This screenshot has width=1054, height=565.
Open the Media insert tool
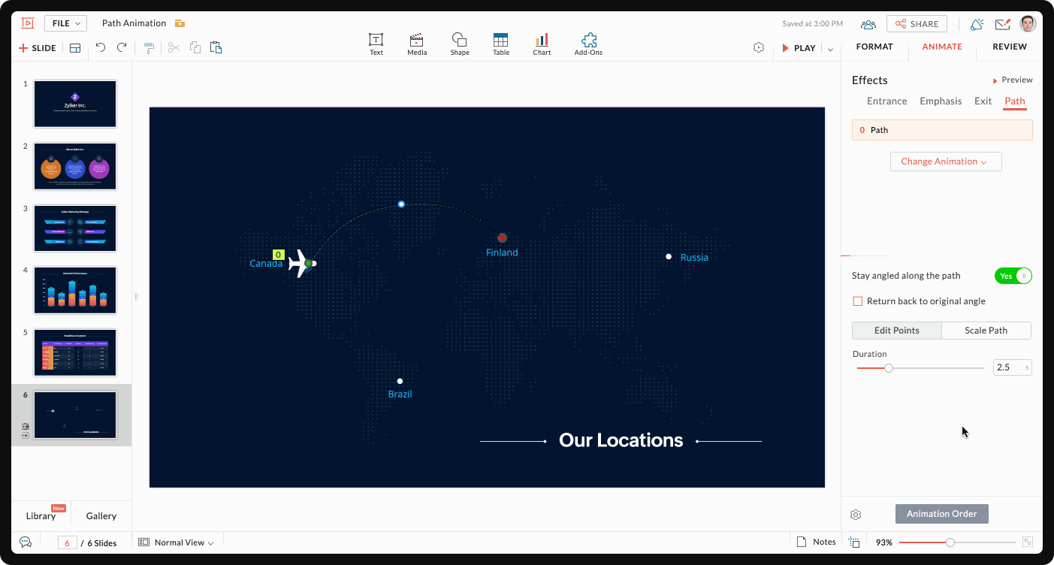(x=417, y=44)
